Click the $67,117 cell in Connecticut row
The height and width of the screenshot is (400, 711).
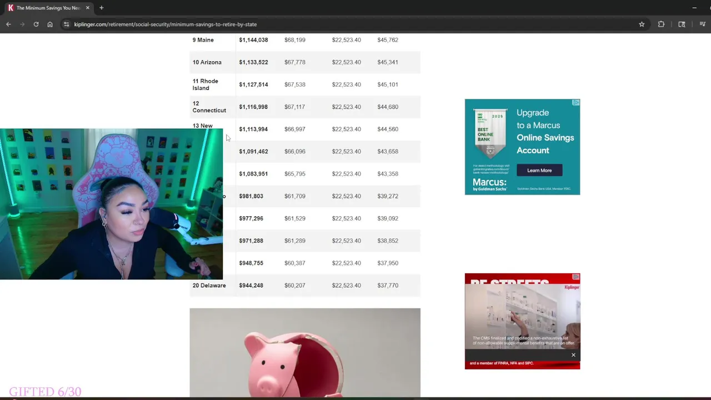coord(295,107)
